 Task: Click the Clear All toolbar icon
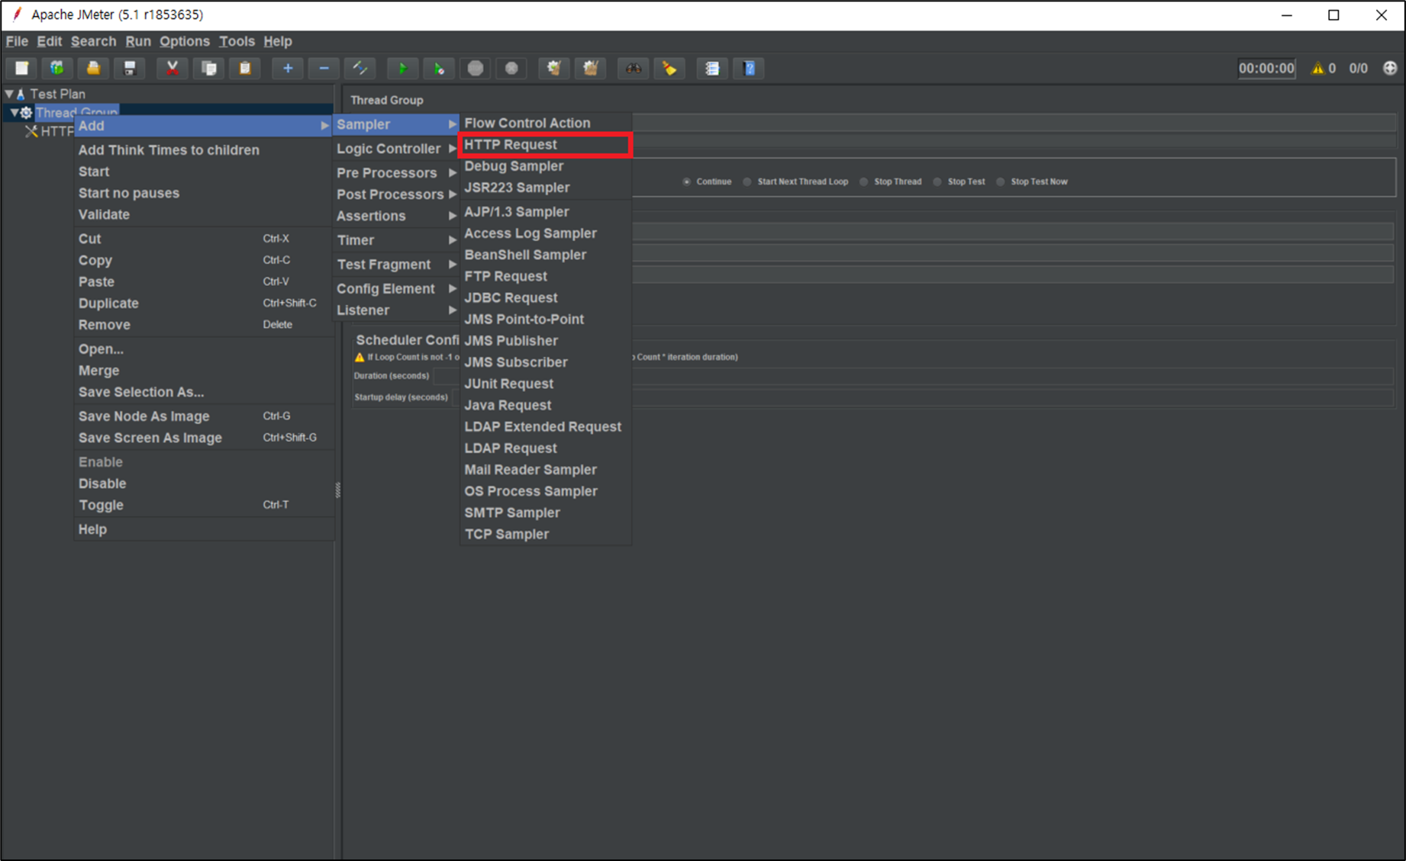click(591, 69)
